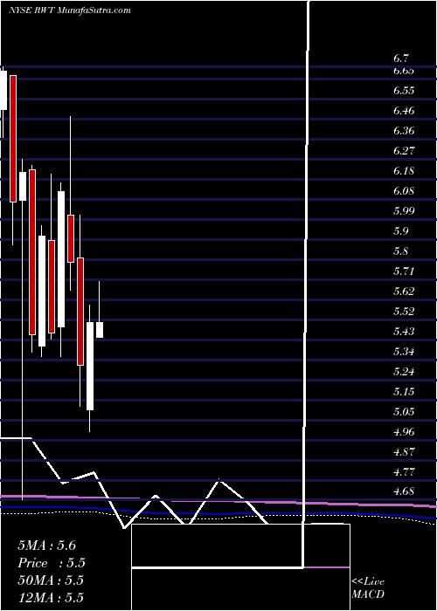The width and height of the screenshot is (437, 611).
Task: Click the 6.7 price axis label
Action: click(400, 58)
